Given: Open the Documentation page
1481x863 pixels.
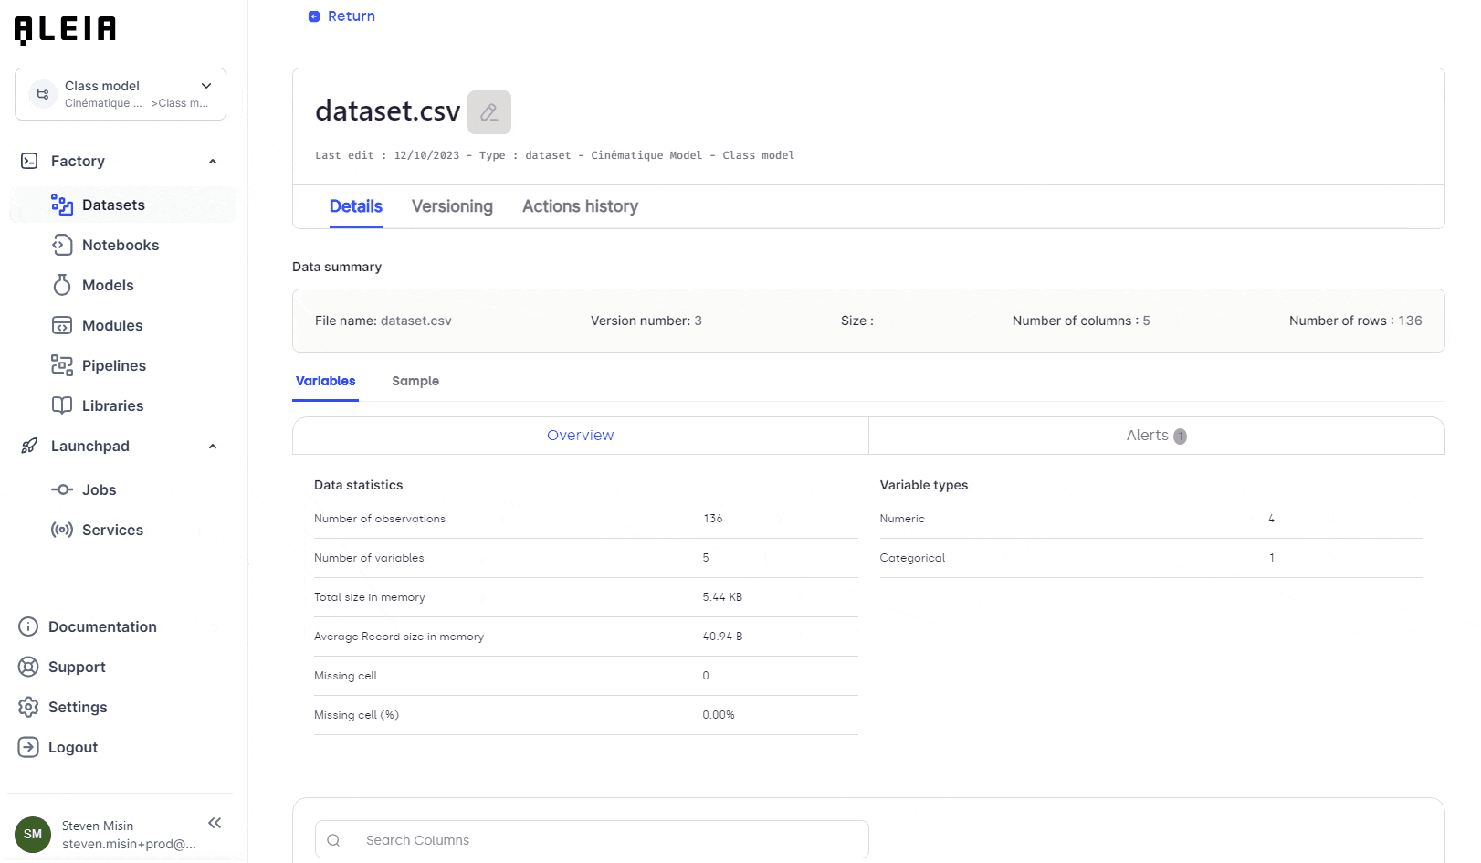Looking at the screenshot, I should [102, 626].
